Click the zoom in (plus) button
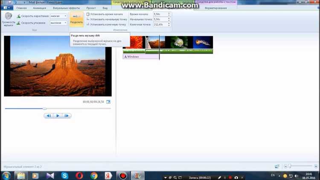Image resolution: width=320 pixels, height=180 pixels. pyautogui.click(x=316, y=166)
